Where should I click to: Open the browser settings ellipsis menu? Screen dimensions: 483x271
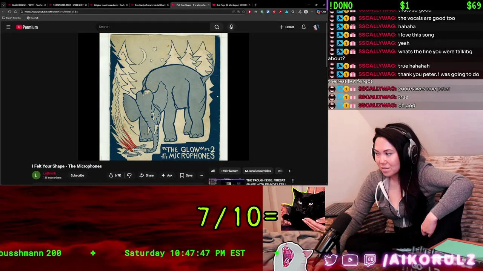tap(312, 12)
